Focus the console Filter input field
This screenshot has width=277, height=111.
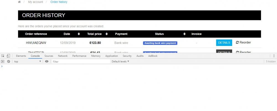(81, 61)
